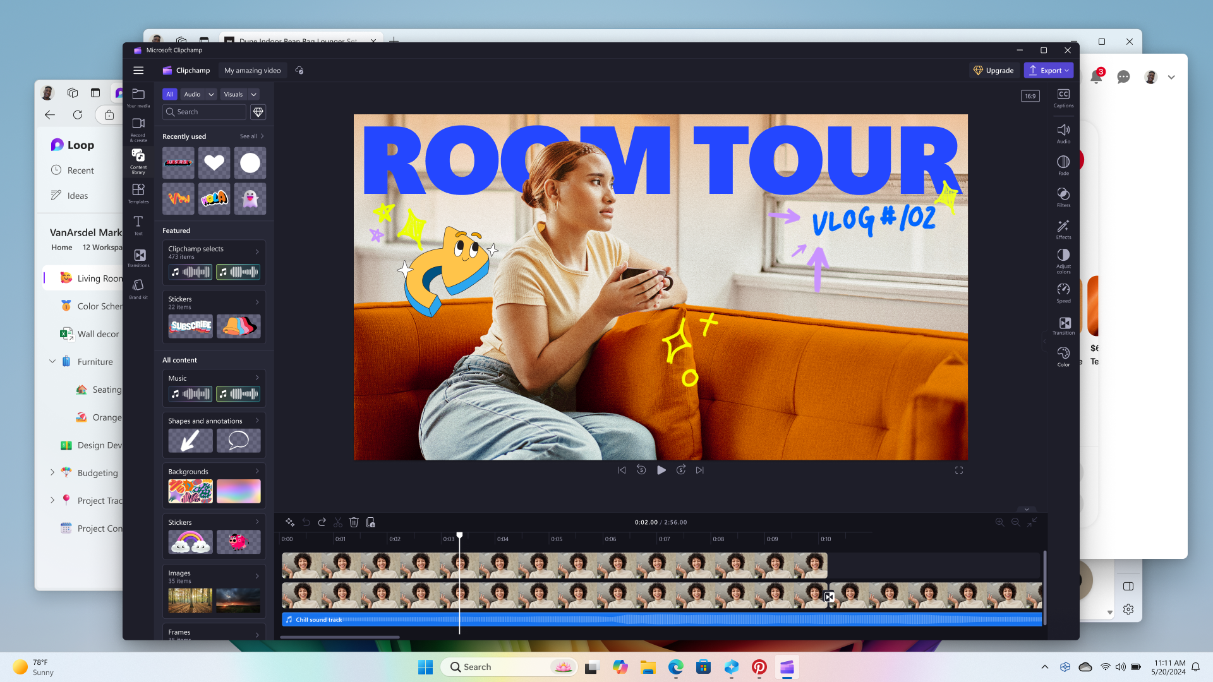
Task: Click See all recently used
Action: [252, 136]
